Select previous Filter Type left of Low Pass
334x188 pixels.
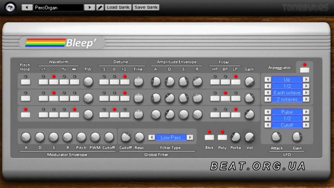[x=152, y=137]
